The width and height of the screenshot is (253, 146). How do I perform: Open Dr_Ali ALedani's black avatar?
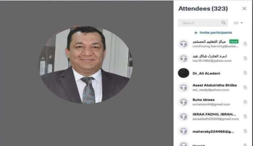click(x=183, y=73)
